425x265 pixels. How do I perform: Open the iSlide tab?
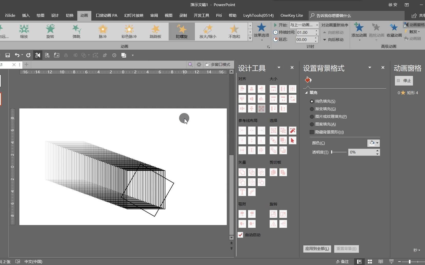point(10,16)
